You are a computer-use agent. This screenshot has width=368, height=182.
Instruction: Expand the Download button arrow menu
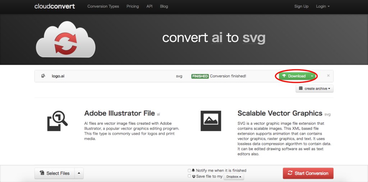pos(312,76)
